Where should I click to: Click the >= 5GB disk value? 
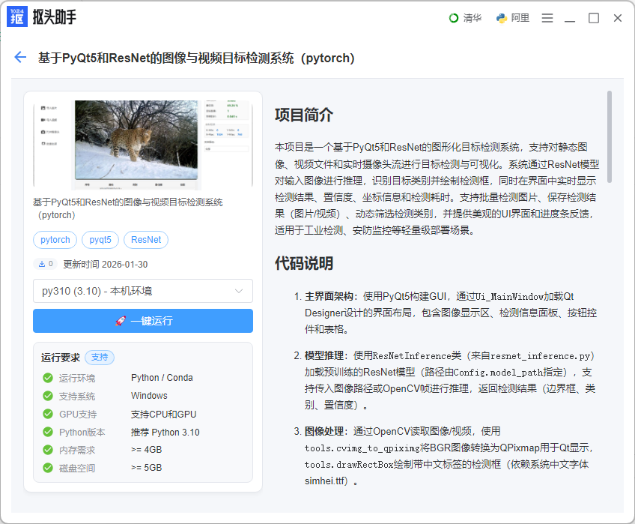pyautogui.click(x=146, y=468)
